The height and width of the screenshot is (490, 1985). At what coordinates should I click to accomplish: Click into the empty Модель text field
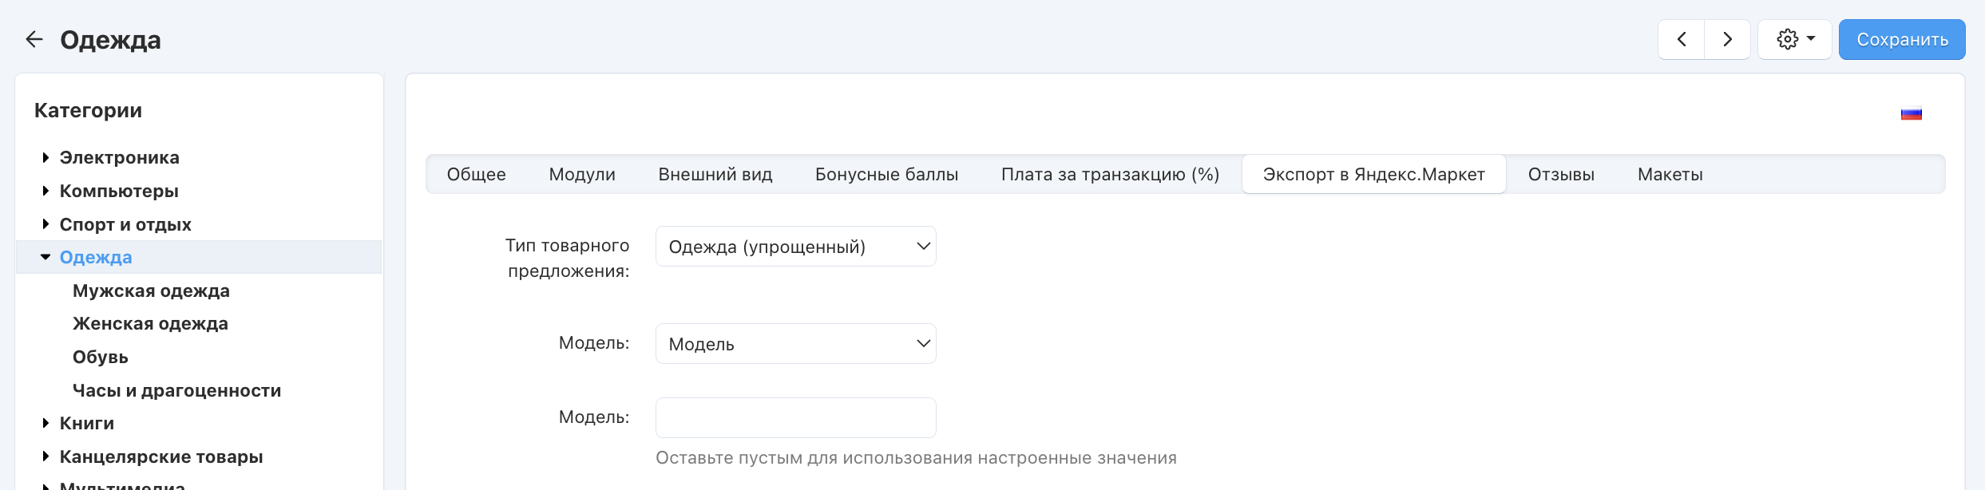795,417
